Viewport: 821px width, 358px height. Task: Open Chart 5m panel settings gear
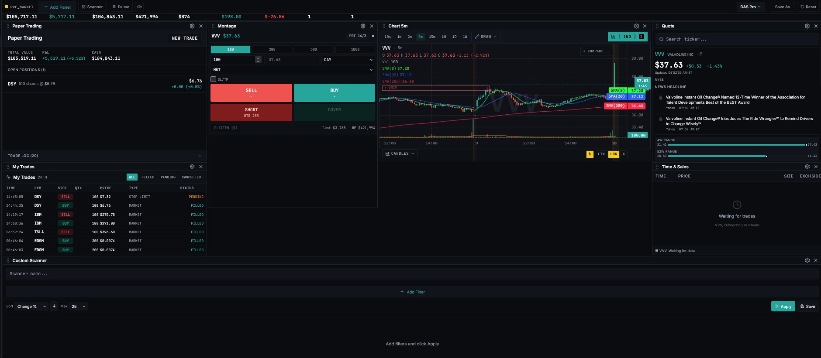(636, 26)
